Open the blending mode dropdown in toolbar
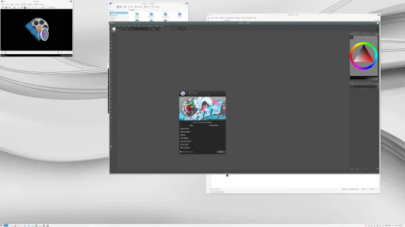This screenshot has height=227, width=405. 138,29
